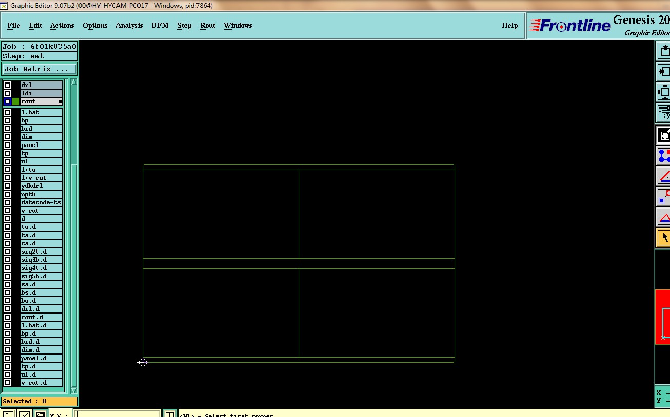Select the to.d layer name

(x=41, y=227)
